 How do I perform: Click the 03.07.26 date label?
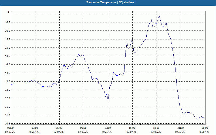point(204,132)
